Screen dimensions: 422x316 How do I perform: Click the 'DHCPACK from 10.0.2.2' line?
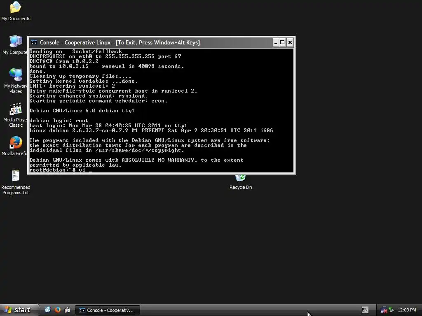(x=64, y=61)
